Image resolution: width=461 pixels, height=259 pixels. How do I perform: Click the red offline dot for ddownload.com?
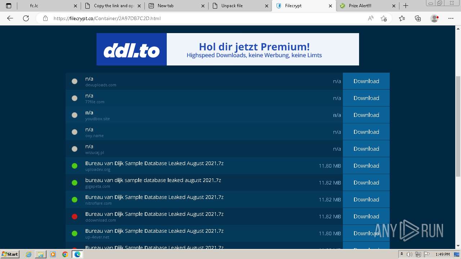pyautogui.click(x=75, y=217)
